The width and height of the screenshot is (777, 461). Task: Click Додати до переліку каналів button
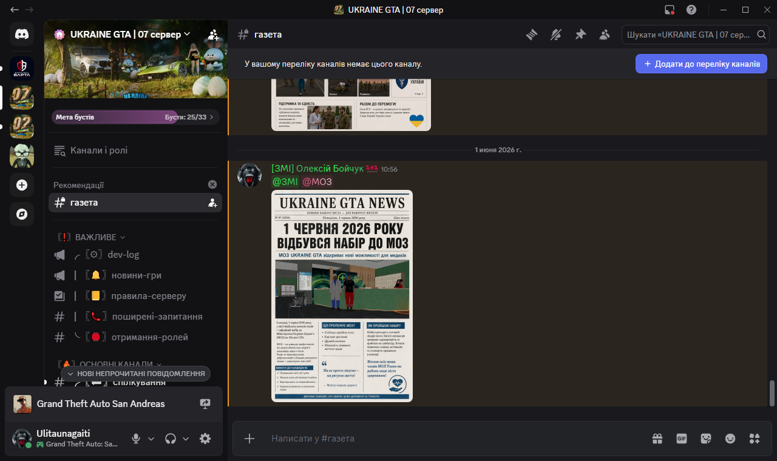(x=701, y=64)
